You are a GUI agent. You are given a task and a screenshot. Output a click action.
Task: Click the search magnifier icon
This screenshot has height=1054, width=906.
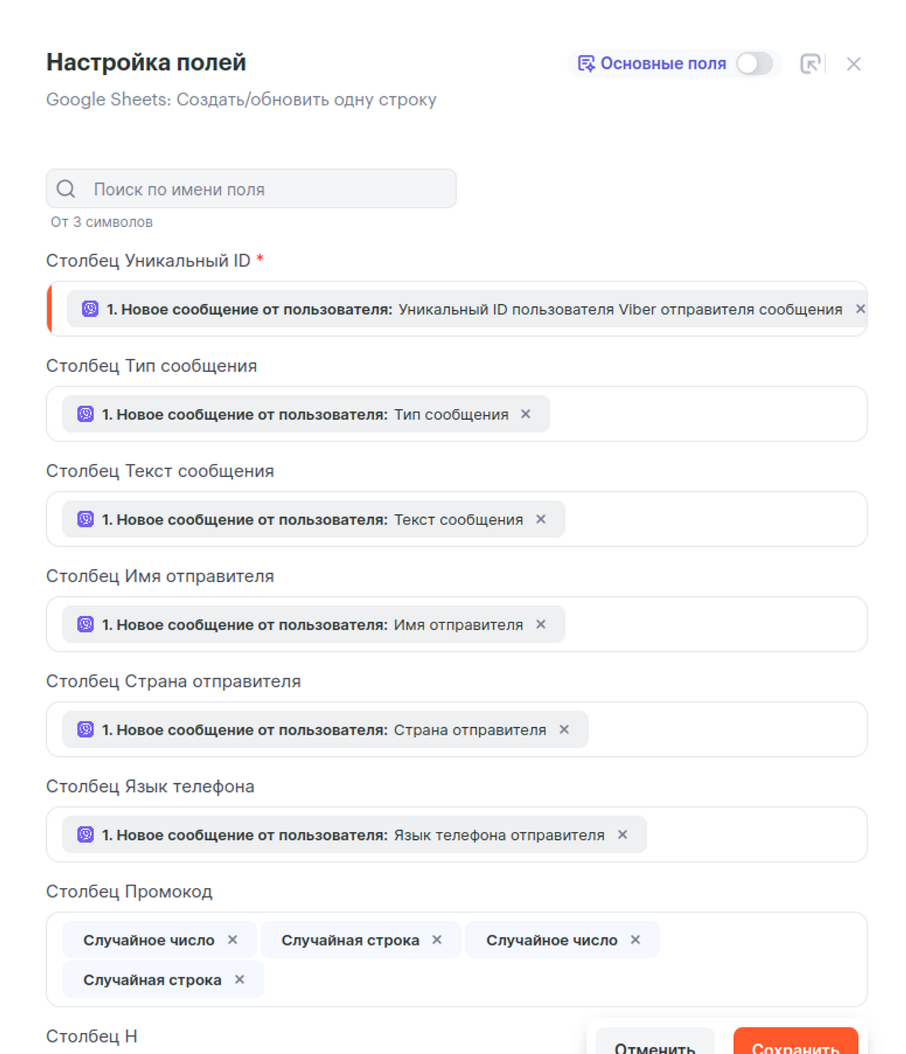pyautogui.click(x=66, y=189)
